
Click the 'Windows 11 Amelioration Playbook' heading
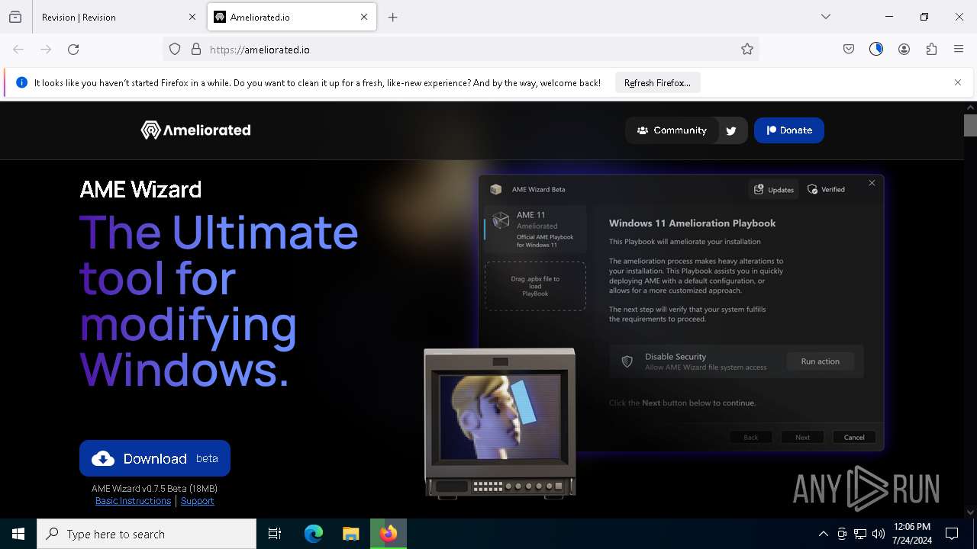[692, 223]
